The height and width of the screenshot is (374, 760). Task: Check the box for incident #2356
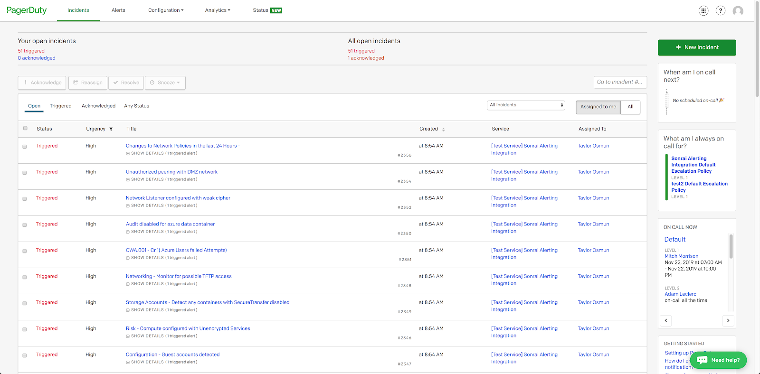click(25, 147)
